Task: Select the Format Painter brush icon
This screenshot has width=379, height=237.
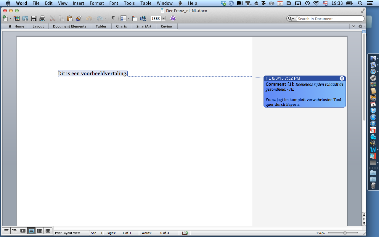Action: 78,18
